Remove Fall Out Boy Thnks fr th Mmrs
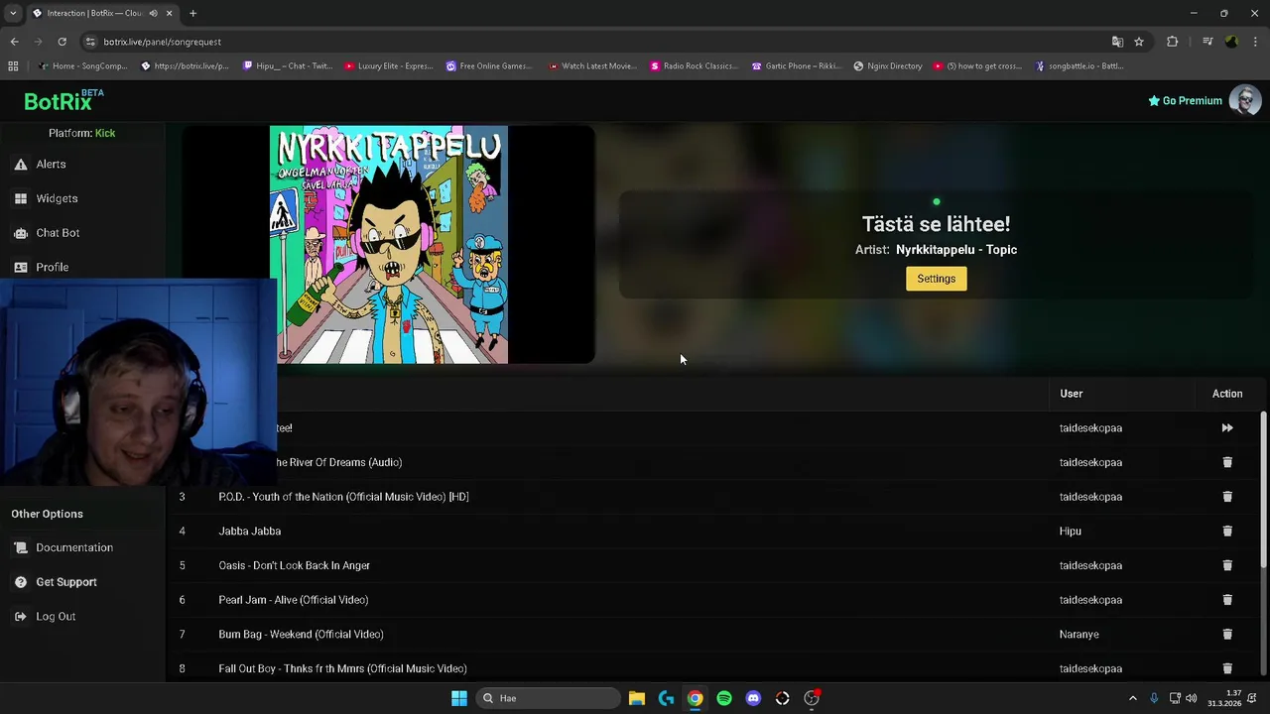 [x=1227, y=668]
